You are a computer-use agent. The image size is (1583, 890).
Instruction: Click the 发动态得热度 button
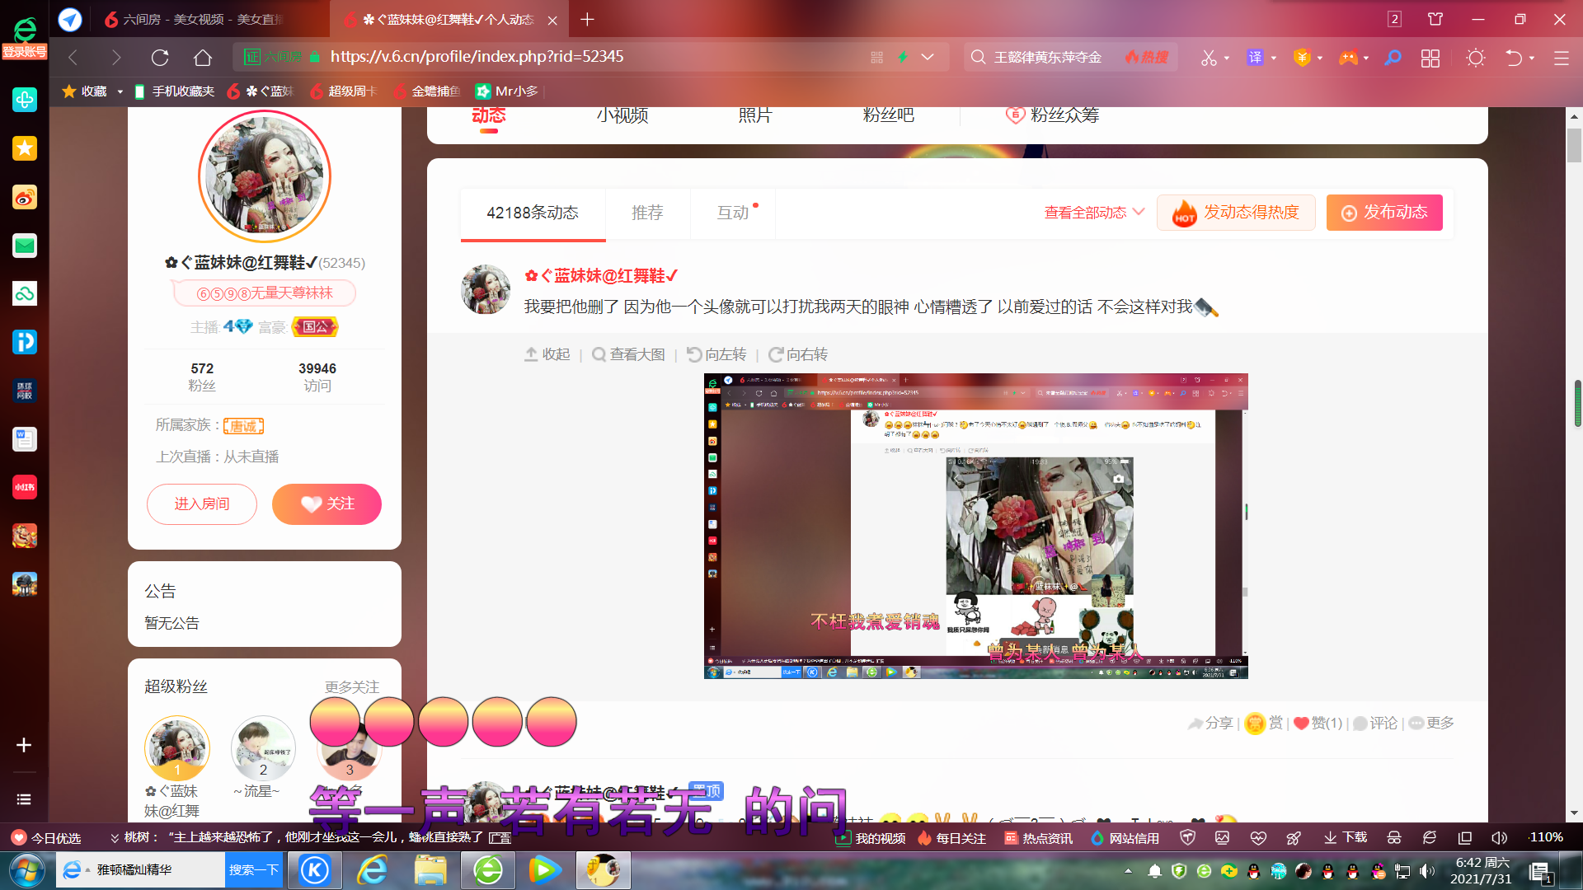click(x=1236, y=213)
